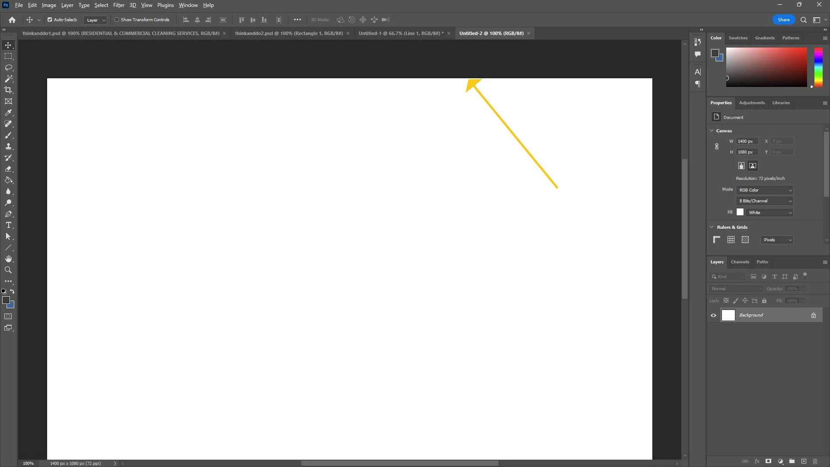This screenshot has height=467, width=830.
Task: Open the 8 Bits/Channel dropdown
Action: pyautogui.click(x=765, y=201)
